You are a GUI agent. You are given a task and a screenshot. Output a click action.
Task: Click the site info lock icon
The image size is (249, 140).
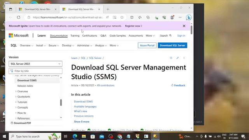tap(29, 17)
